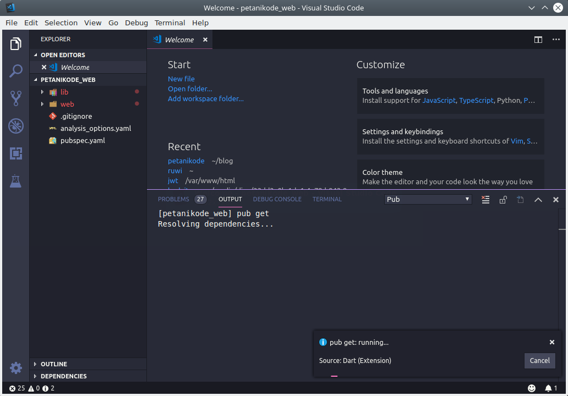
Task: Open the Debug view icon
Action: [16, 126]
